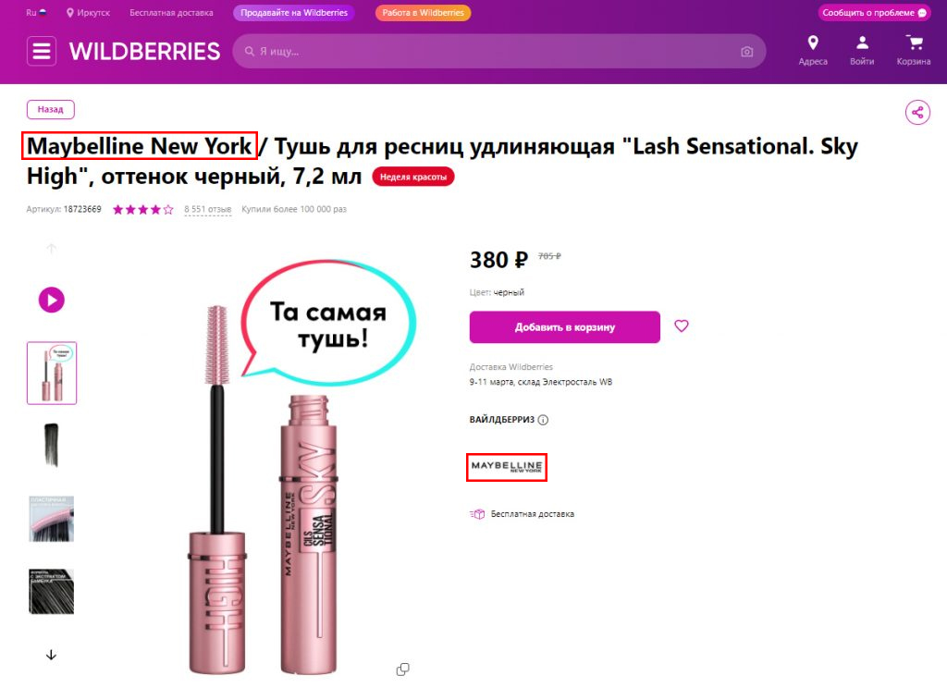Screen dimensions: 947x700
Task: Copy the article number via the copy icon
Action: [x=402, y=668]
